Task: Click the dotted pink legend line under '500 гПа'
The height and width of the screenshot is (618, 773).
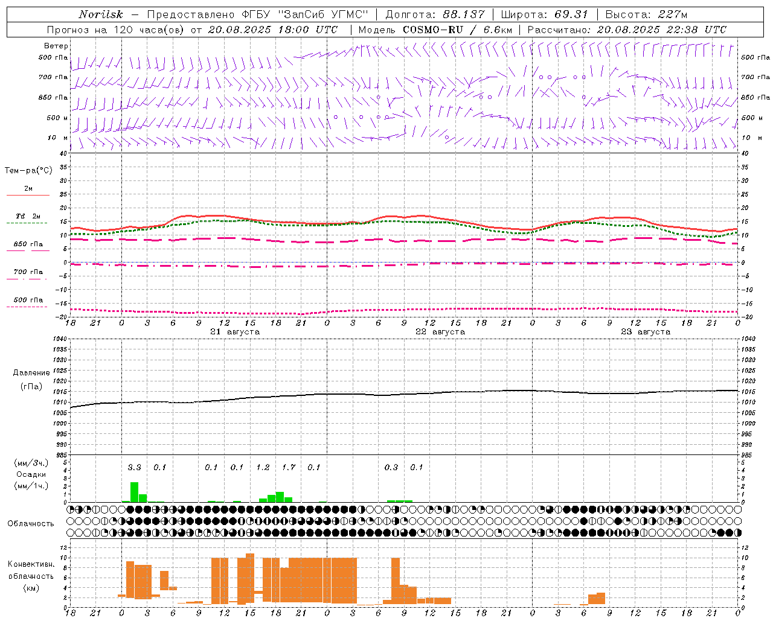Action: (x=27, y=307)
